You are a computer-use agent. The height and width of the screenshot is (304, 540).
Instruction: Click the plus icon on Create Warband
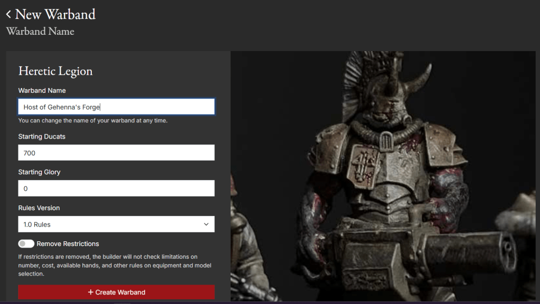pyautogui.click(x=91, y=292)
